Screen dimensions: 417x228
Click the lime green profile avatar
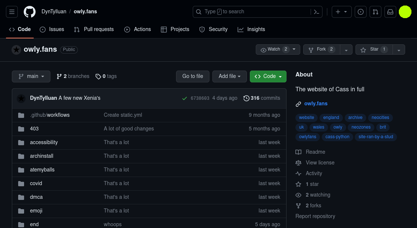click(405, 12)
